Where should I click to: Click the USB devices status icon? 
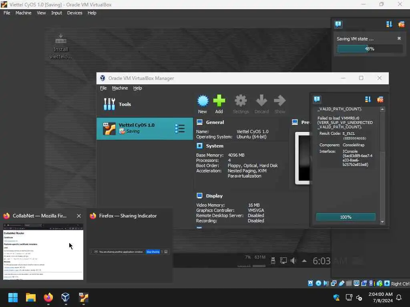point(341,283)
